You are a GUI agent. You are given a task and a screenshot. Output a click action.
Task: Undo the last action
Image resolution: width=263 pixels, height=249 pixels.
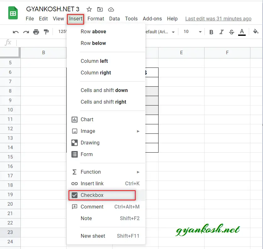(x=16, y=32)
